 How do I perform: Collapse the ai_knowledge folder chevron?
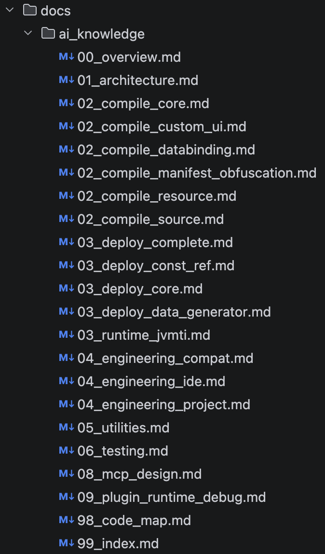pyautogui.click(x=28, y=34)
